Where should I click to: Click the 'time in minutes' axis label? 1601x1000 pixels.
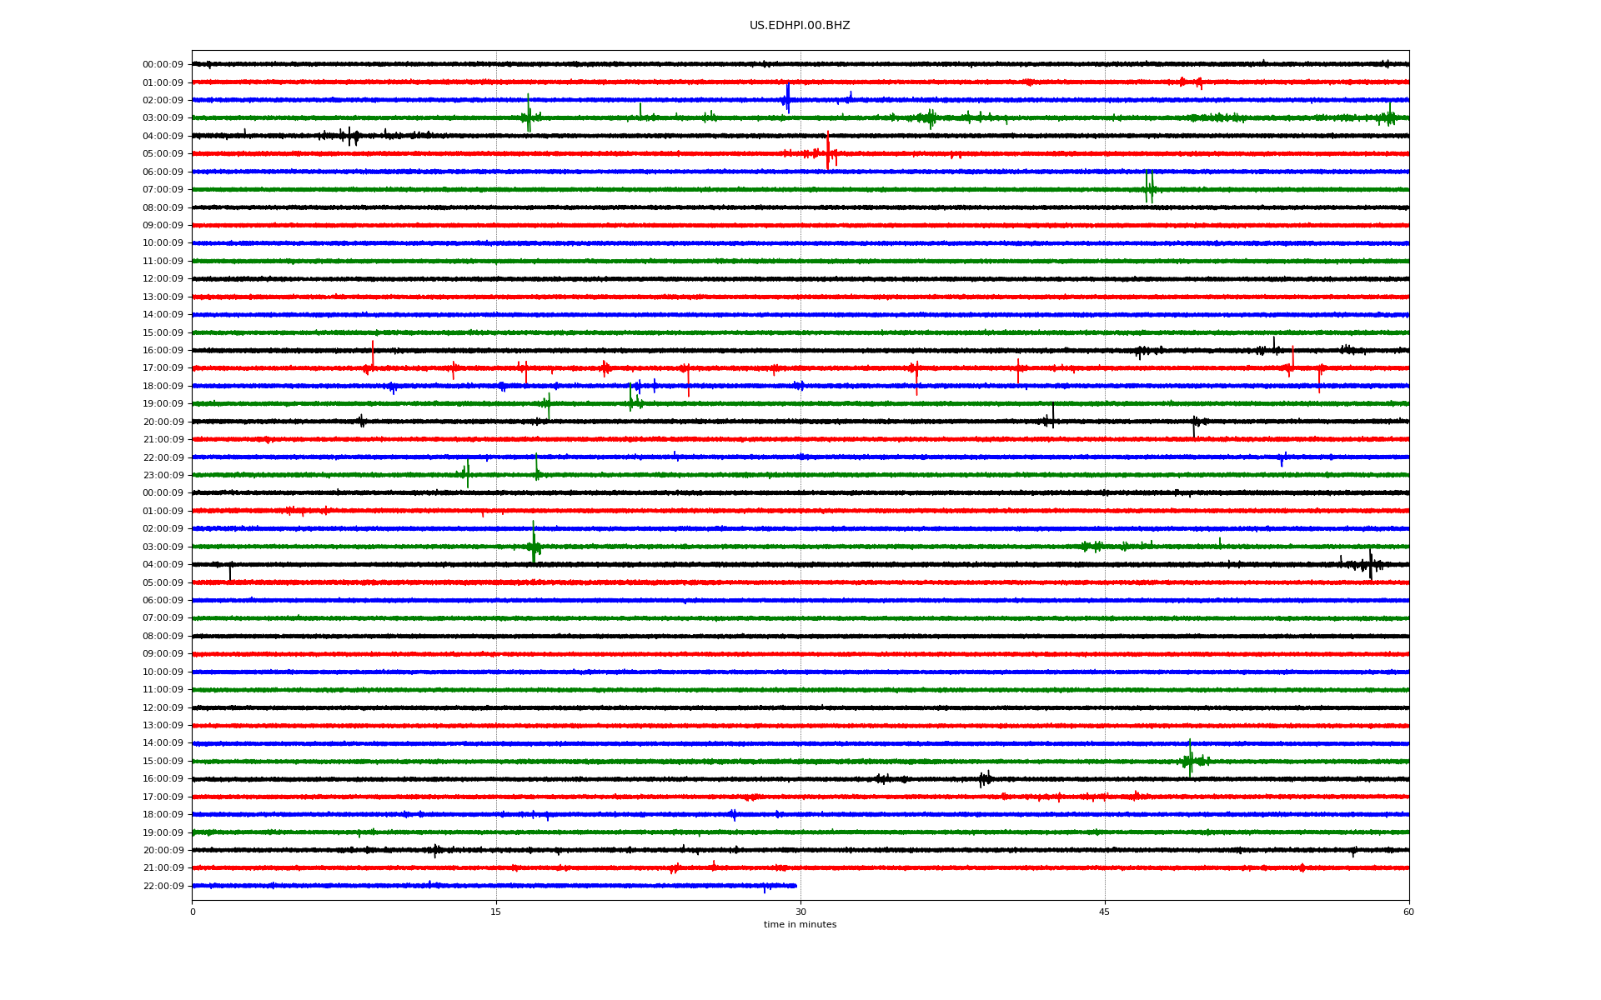pyautogui.click(x=799, y=924)
